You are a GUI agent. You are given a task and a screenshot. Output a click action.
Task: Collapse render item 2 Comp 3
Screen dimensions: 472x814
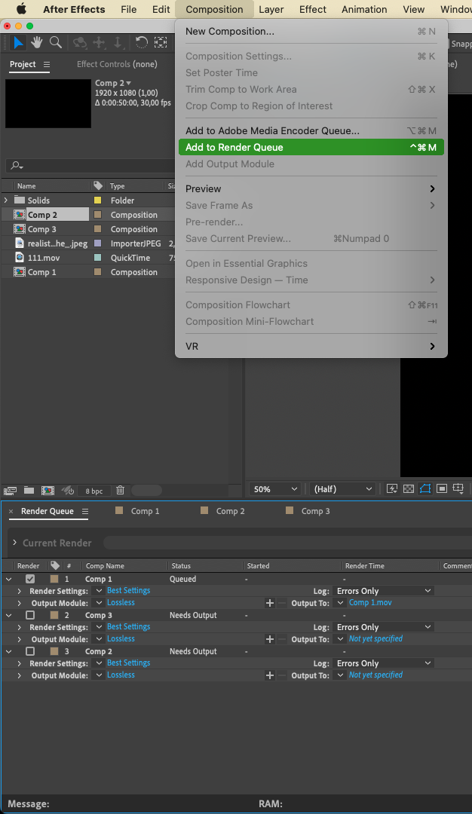tap(9, 615)
